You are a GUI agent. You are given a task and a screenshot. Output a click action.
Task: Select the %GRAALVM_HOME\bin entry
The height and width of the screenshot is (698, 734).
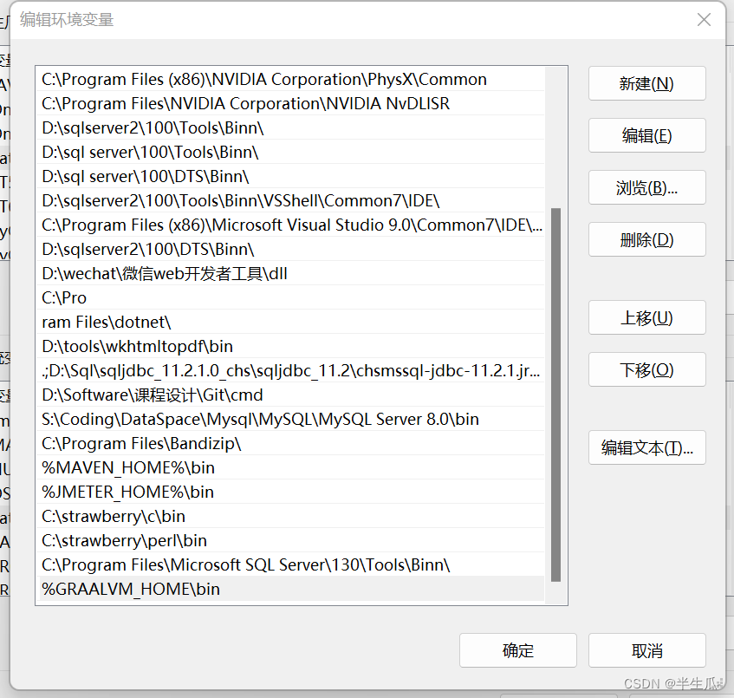pos(290,590)
